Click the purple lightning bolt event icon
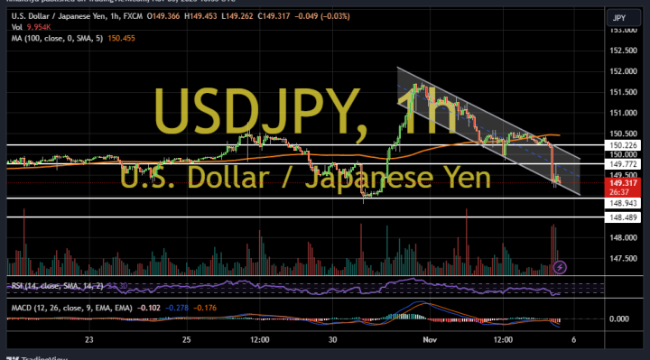650x360 pixels. (x=560, y=267)
